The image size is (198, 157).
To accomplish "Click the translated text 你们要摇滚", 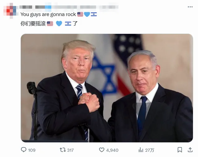I will tap(33, 24).
